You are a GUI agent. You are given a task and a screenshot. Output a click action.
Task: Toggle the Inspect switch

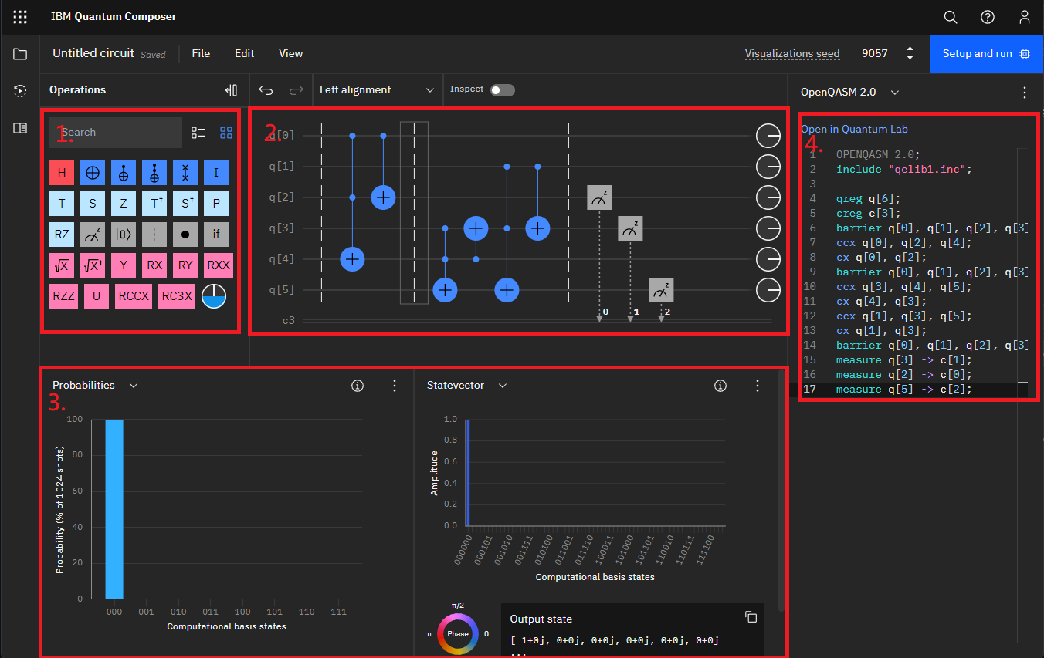point(502,90)
